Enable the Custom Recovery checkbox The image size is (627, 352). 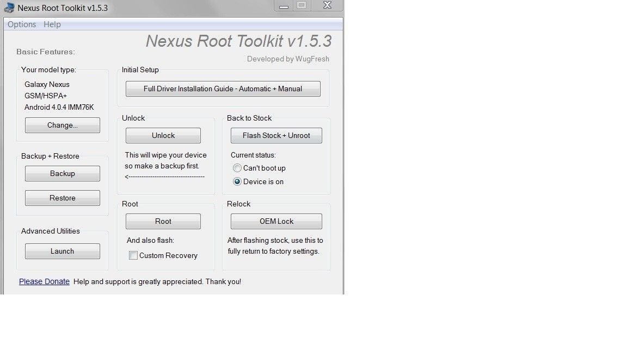click(x=133, y=255)
